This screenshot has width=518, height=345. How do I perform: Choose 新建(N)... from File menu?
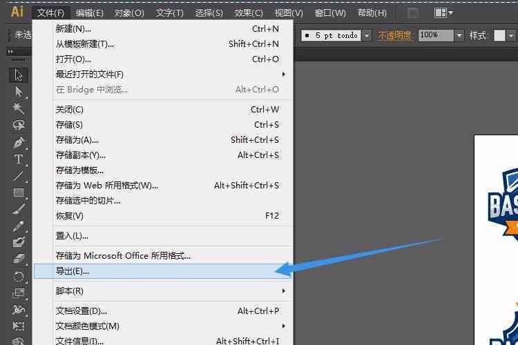point(163,29)
